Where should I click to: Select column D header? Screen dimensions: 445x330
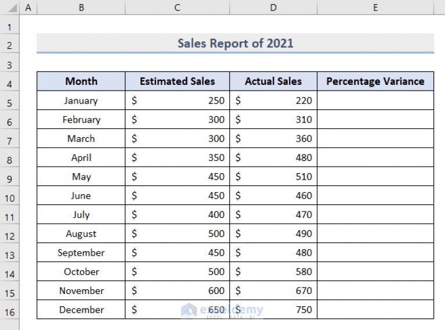[273, 8]
